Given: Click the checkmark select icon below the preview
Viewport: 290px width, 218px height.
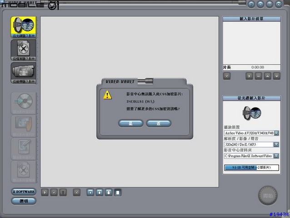Looking at the screenshot, I should click(x=54, y=192).
